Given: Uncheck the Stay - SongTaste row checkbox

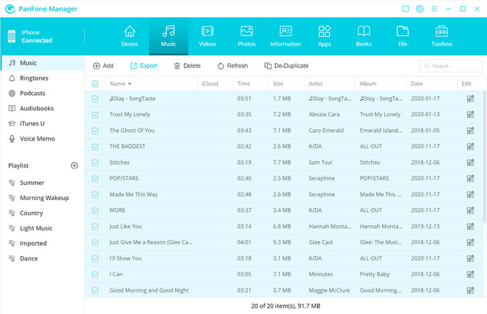Looking at the screenshot, I should [95, 99].
